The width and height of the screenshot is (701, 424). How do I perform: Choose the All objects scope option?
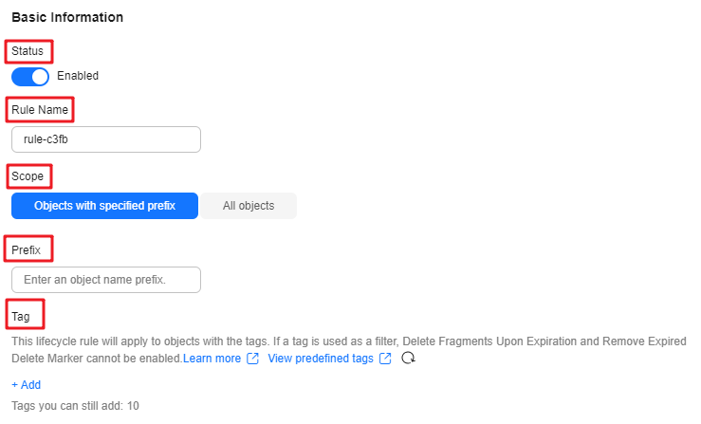249,206
